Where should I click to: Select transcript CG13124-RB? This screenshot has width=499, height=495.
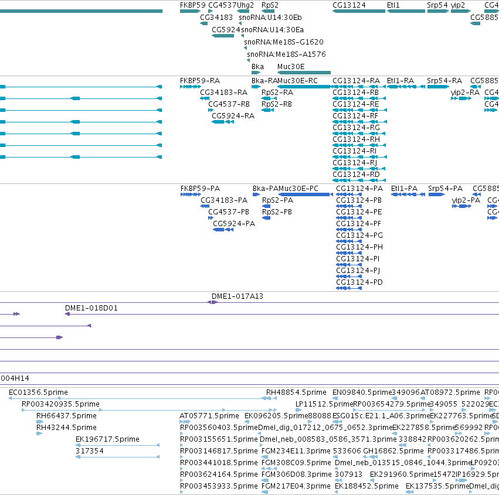(359, 98)
